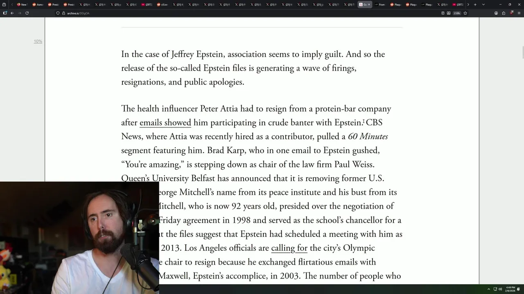Reload the current page
Image resolution: width=524 pixels, height=294 pixels.
27,13
